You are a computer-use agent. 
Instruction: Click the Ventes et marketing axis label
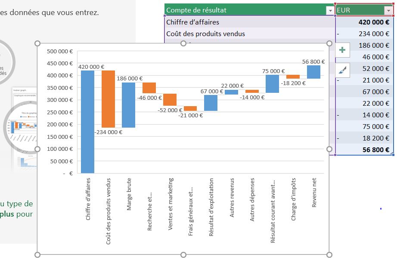pos(171,204)
